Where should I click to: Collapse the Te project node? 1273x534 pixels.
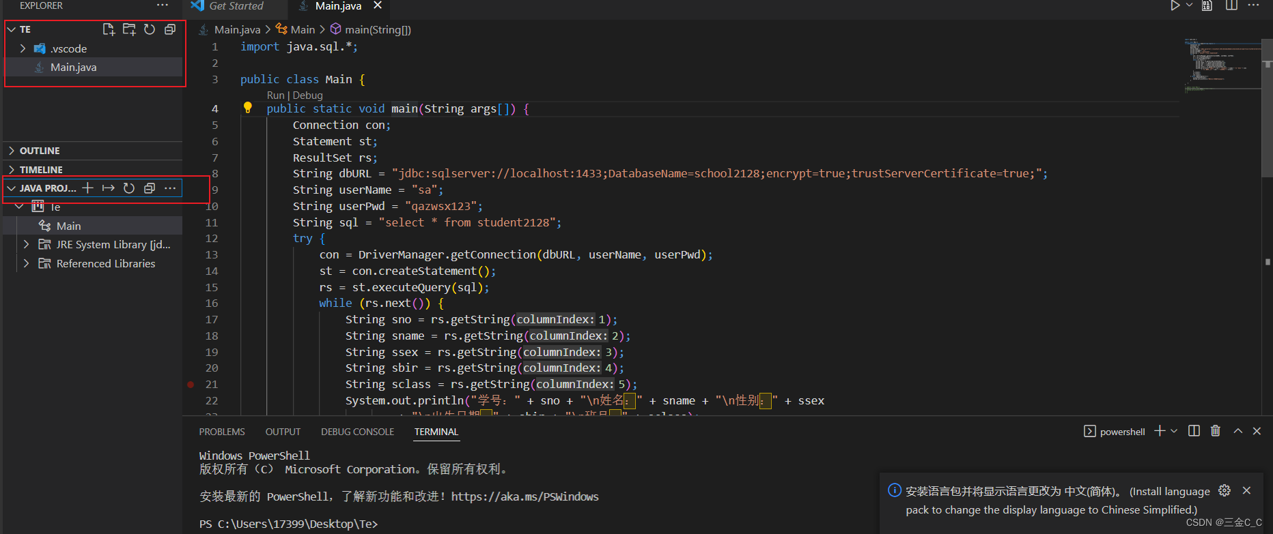19,207
